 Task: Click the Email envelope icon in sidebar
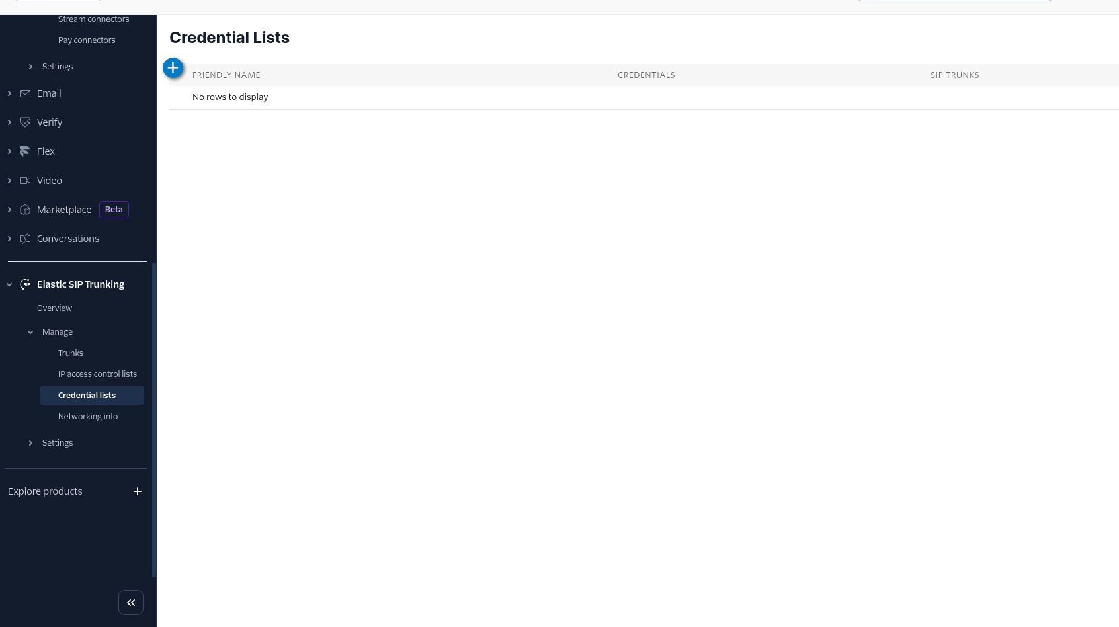click(25, 93)
